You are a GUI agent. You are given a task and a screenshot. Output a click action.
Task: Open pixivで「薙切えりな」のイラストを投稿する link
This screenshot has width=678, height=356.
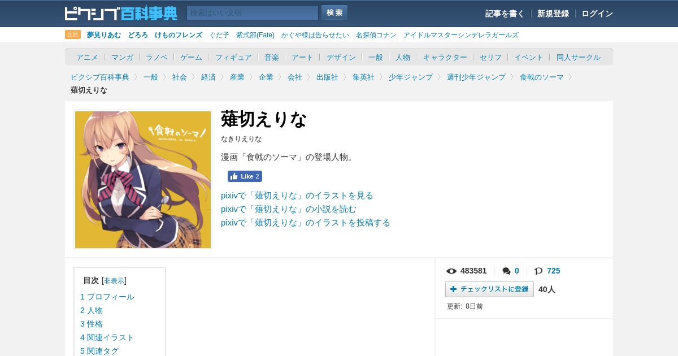click(306, 223)
